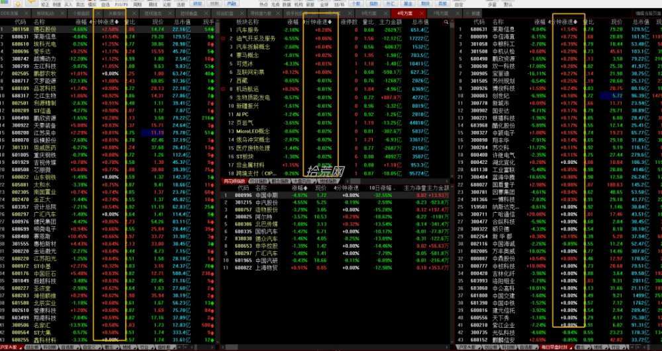Viewport: 662px width, 351px height.
Task: Open the 汽车拆解概念 sector row
Action: click(x=336, y=47)
